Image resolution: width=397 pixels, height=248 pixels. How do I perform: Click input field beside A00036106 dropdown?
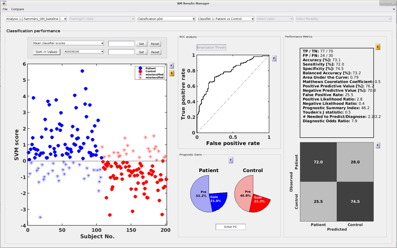121,52
